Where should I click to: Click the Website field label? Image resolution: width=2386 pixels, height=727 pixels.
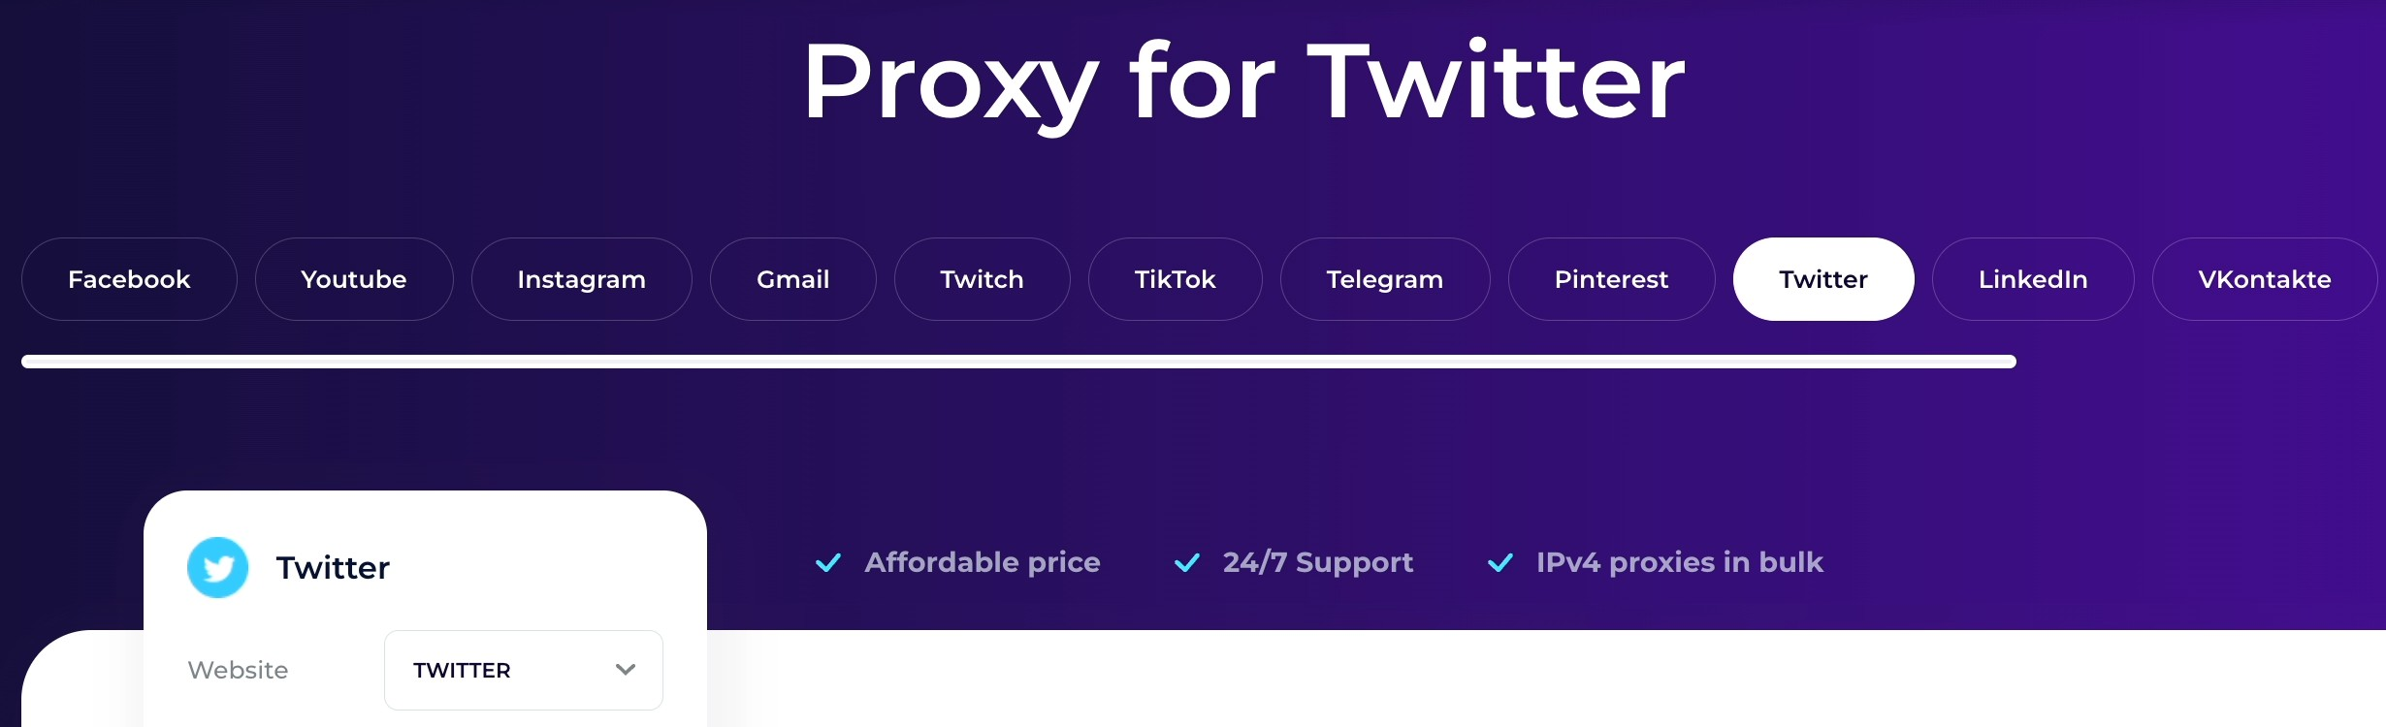tap(237, 670)
